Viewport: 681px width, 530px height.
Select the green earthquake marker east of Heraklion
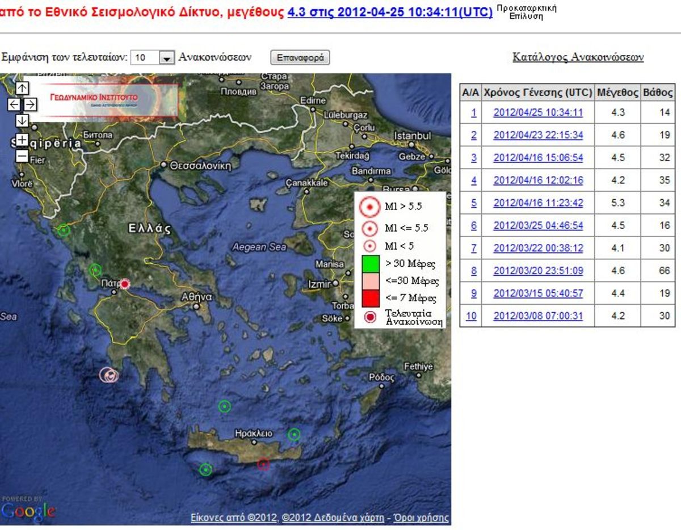click(x=293, y=435)
